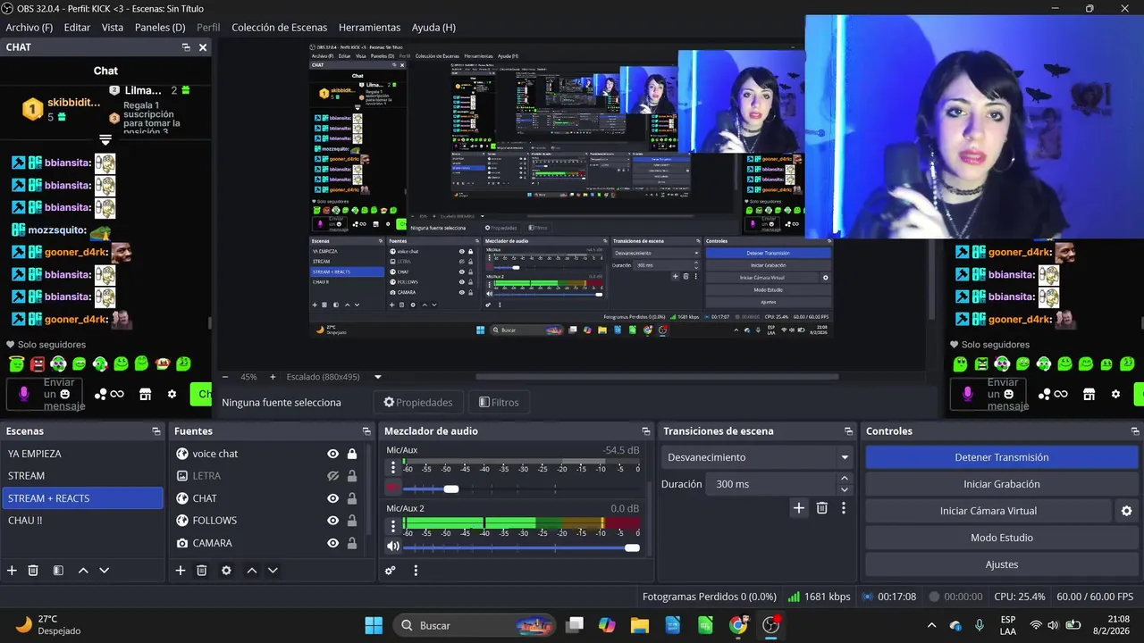Image resolution: width=1144 pixels, height=643 pixels.
Task: Lock the CAMARA source
Action: [352, 543]
